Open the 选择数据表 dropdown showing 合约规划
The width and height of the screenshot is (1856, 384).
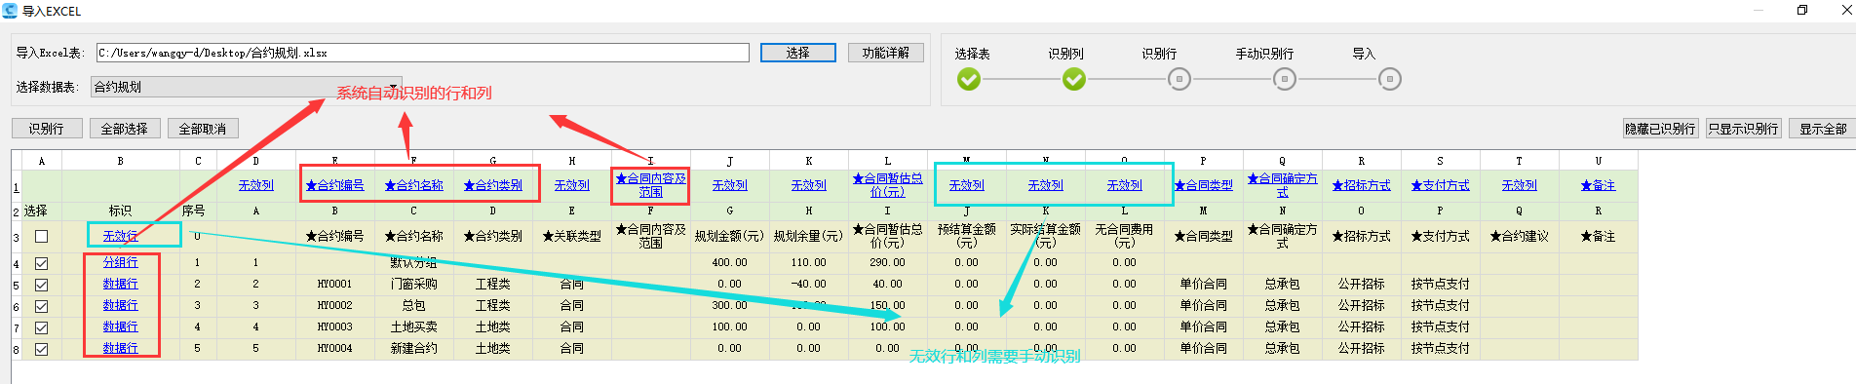click(x=246, y=87)
